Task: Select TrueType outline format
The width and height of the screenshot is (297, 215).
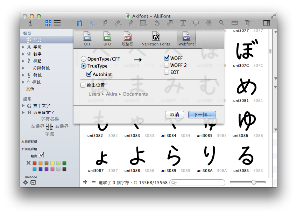Action: [84, 66]
